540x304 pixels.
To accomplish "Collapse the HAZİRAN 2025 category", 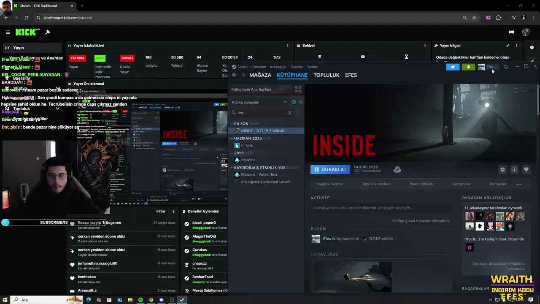I will [231, 138].
